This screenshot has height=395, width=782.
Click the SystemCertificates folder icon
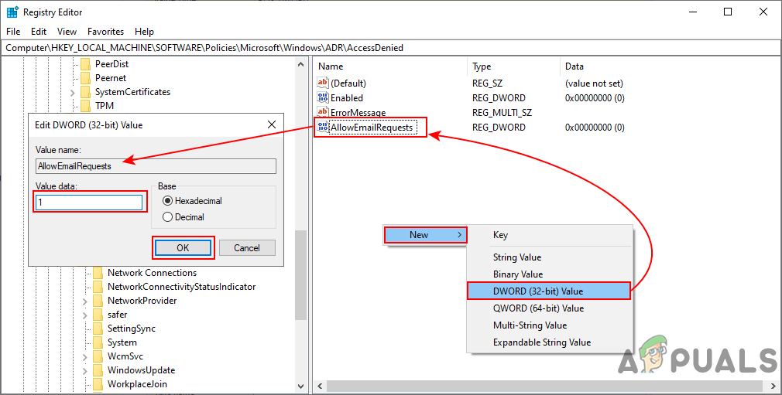tap(86, 92)
